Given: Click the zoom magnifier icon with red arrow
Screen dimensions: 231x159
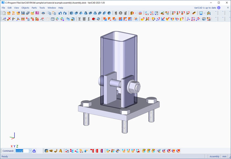Looking at the screenshot, I should (209, 13).
